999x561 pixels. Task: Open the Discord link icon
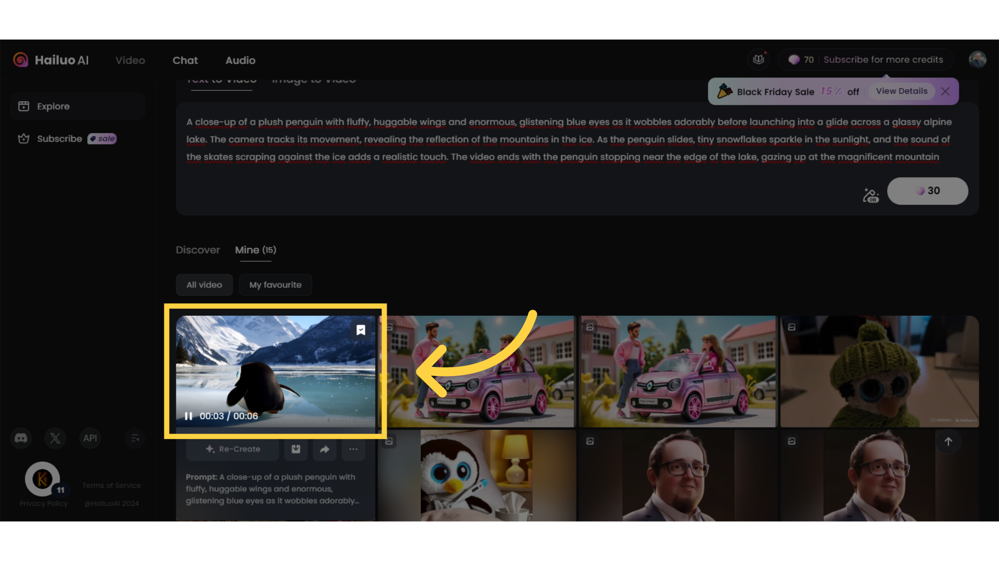[21, 438]
